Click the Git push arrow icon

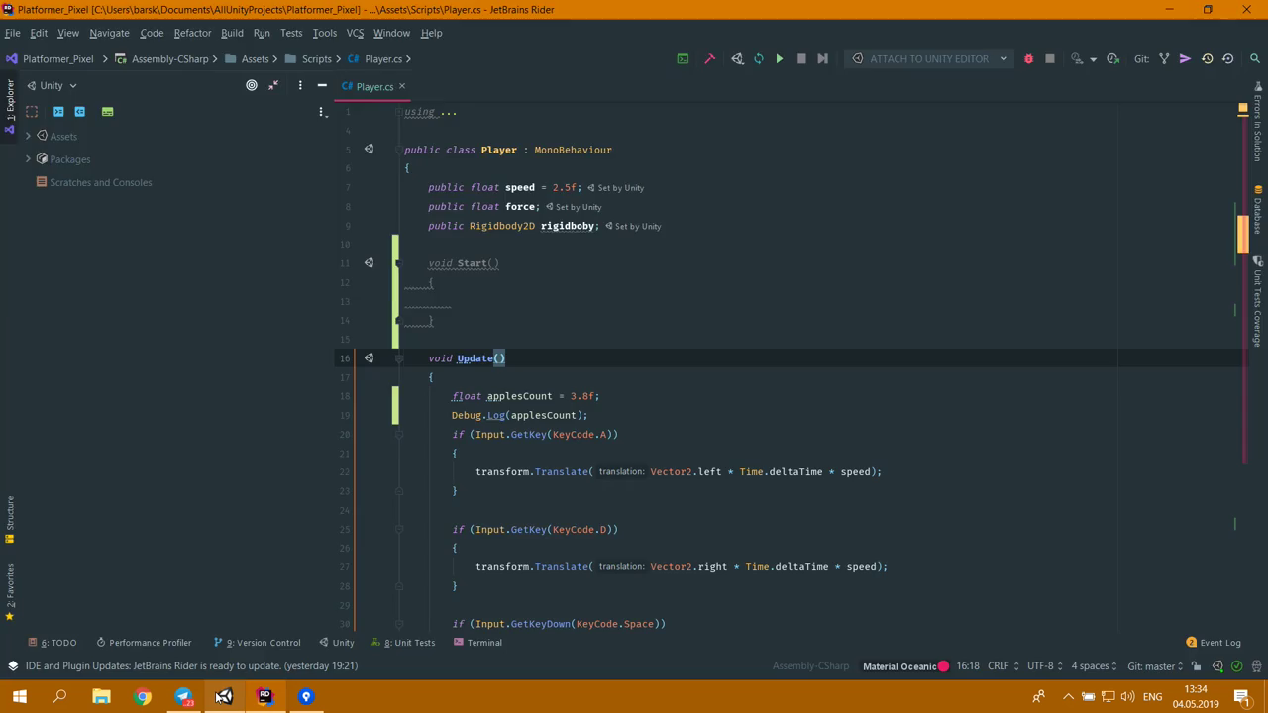click(x=1185, y=59)
